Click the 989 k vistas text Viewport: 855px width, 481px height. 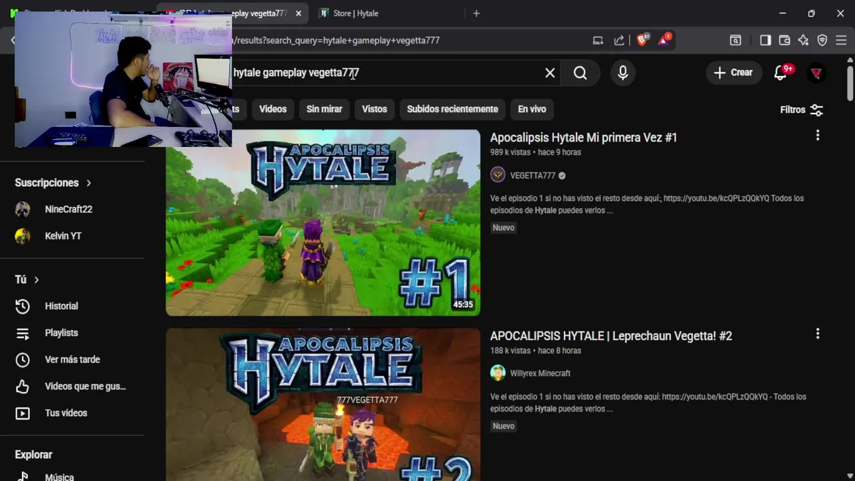pyautogui.click(x=510, y=152)
